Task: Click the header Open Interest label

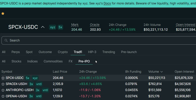Action: pos(186,25)
